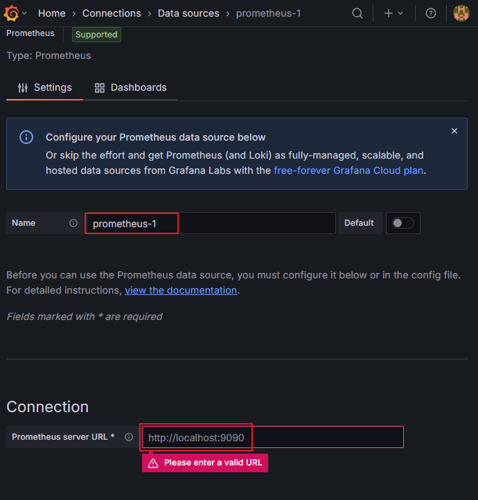This screenshot has width=478, height=500.
Task: Click the Dashboards grid icon
Action: click(100, 88)
